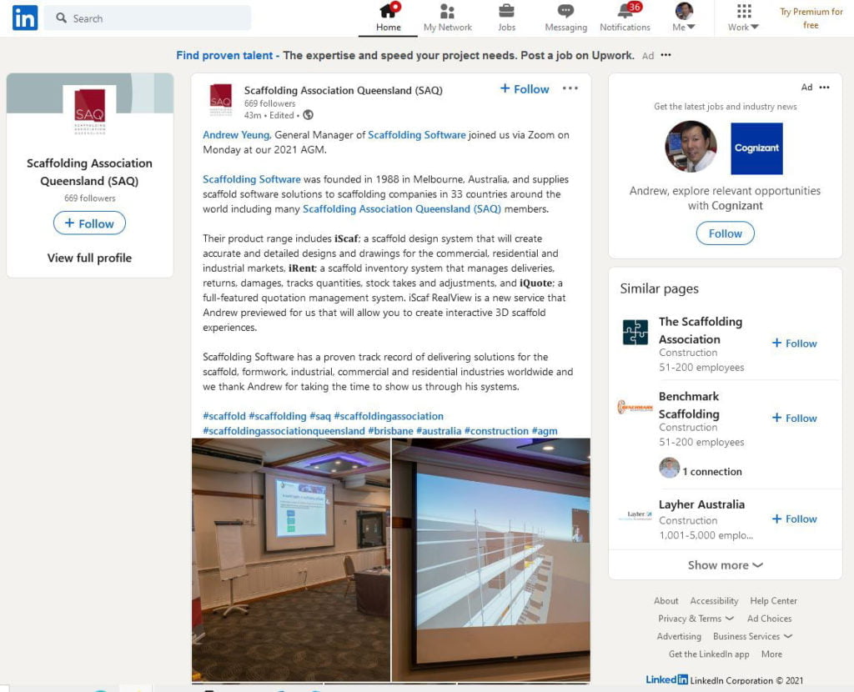Follow The Scaffolding Association

pos(794,343)
